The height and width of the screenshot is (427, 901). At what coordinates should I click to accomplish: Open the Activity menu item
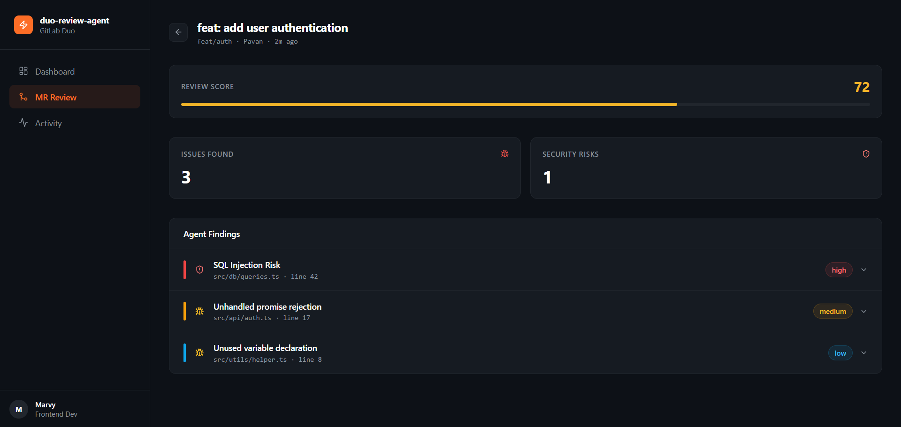75,123
